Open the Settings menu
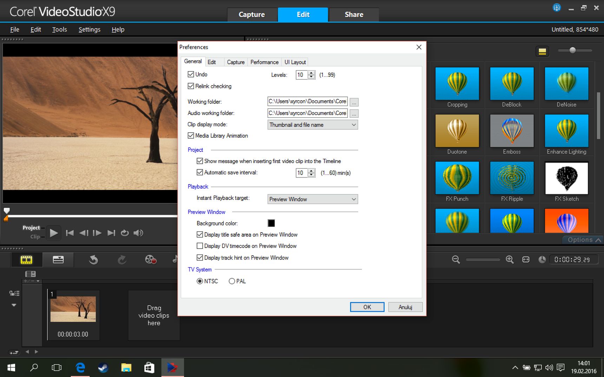Viewport: 604px width, 377px height. [x=90, y=29]
